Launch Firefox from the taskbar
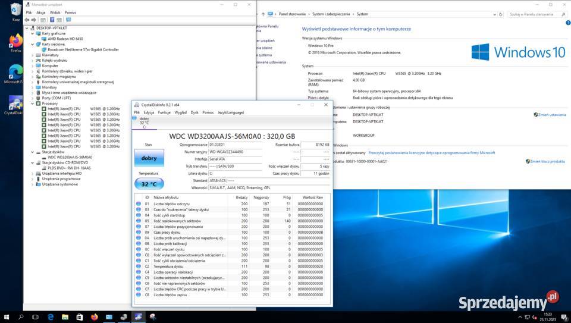 (95, 317)
